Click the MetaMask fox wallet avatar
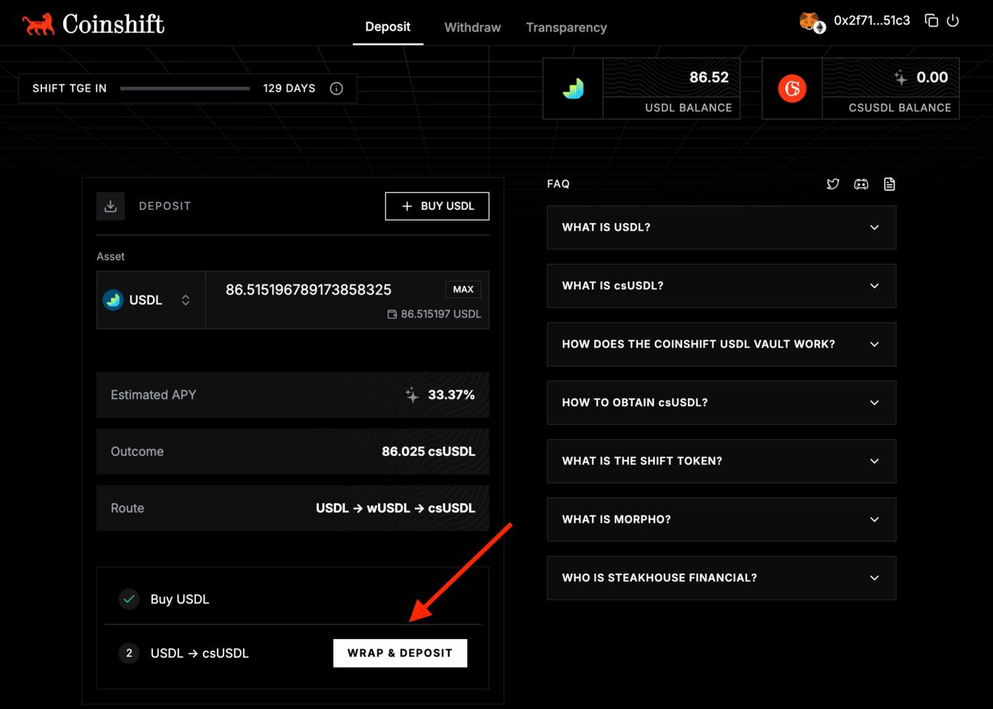 811,22
